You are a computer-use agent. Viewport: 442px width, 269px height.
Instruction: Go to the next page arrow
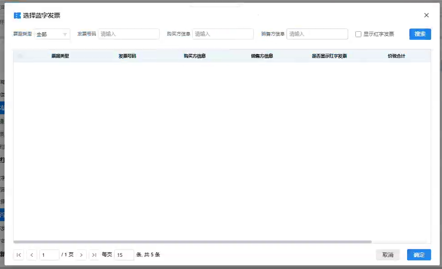coord(81,255)
